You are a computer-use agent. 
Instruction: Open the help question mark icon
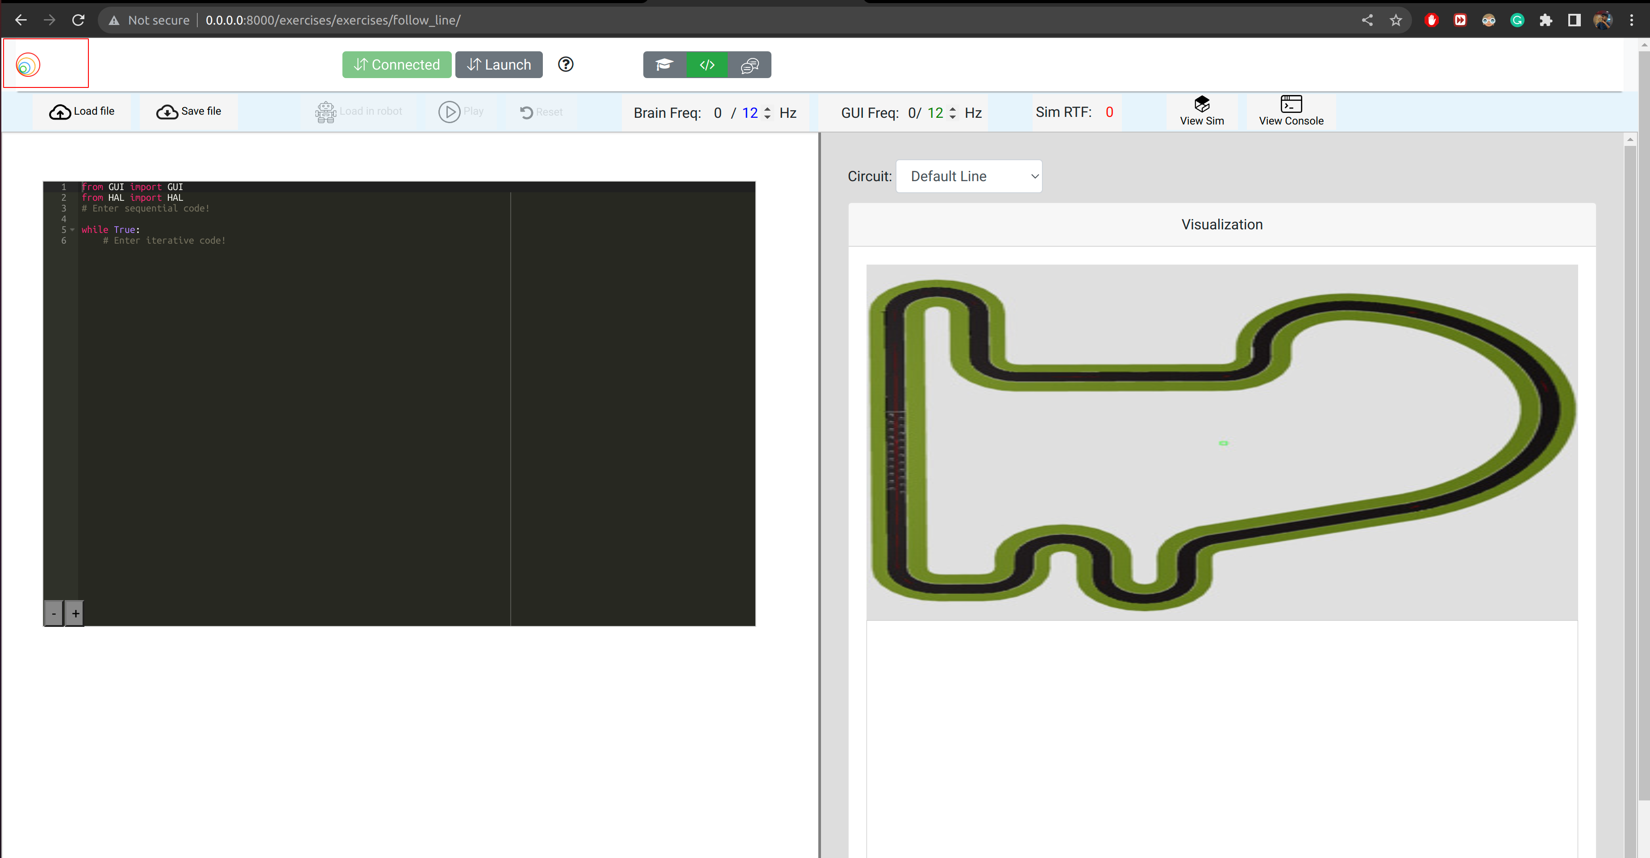[x=566, y=64]
